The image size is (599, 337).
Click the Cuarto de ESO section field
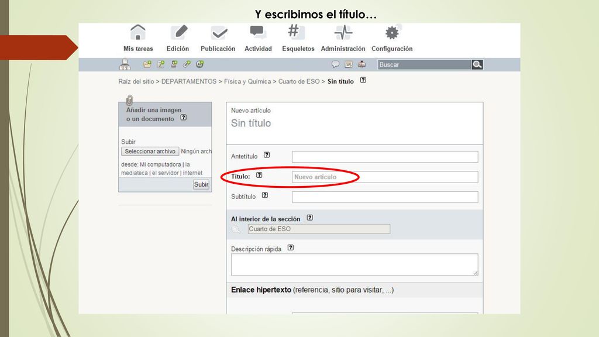pos(319,229)
